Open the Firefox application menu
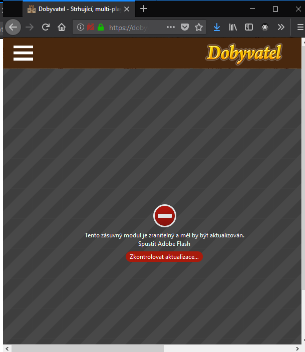 299,28
